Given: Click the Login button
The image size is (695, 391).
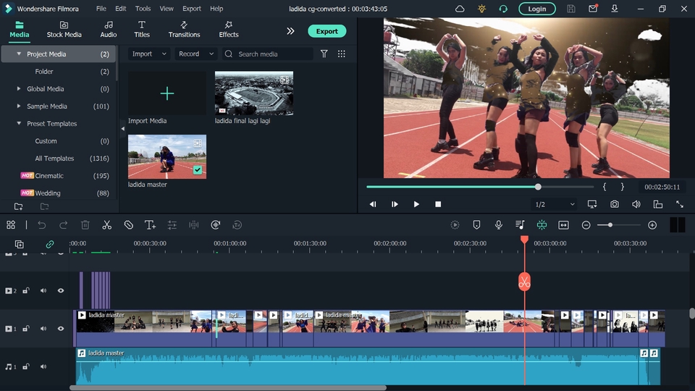Looking at the screenshot, I should [x=536, y=9].
